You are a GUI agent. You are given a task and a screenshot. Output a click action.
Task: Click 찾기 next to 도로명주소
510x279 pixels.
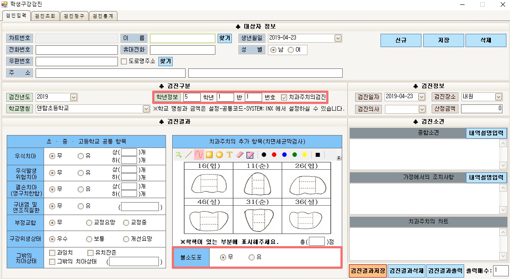point(165,61)
